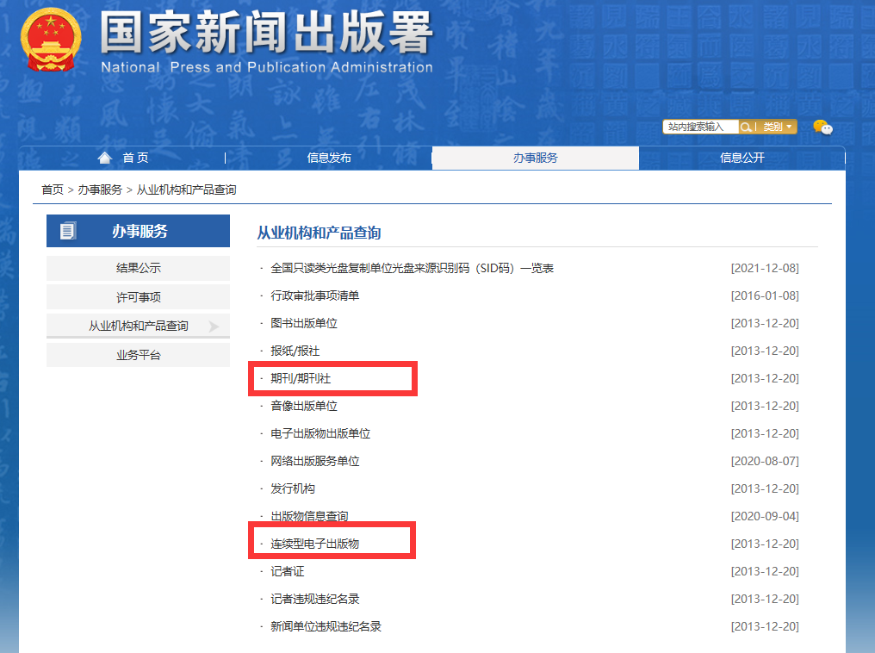Image resolution: width=875 pixels, height=653 pixels.
Task: Select the 办事服务 navigation tab
Action: 536,158
